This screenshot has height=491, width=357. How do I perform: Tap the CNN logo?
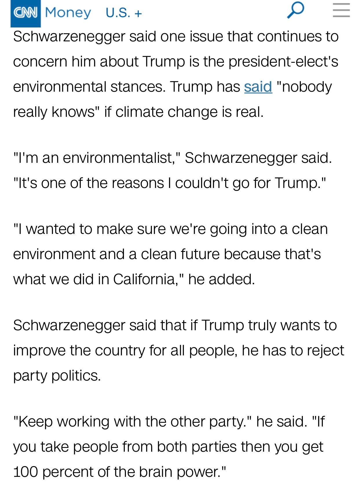25,13
